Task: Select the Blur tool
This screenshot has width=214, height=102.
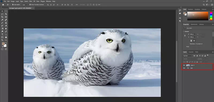Action: [6, 29]
